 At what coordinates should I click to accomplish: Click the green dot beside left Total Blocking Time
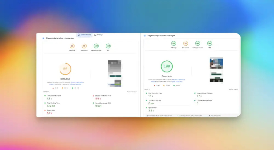click(x=45, y=103)
